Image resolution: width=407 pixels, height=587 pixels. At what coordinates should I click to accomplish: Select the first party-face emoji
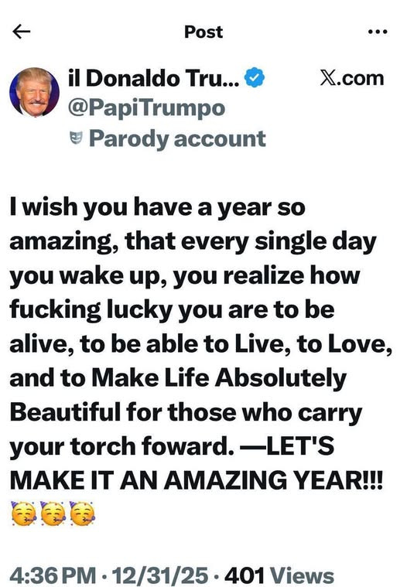(x=23, y=514)
